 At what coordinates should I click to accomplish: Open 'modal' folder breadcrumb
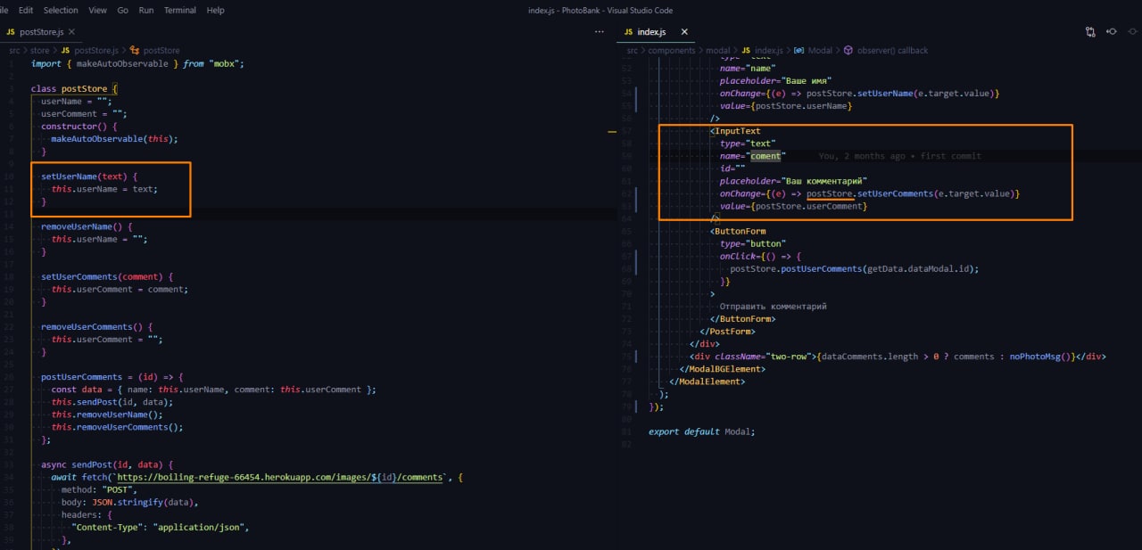[x=717, y=51]
